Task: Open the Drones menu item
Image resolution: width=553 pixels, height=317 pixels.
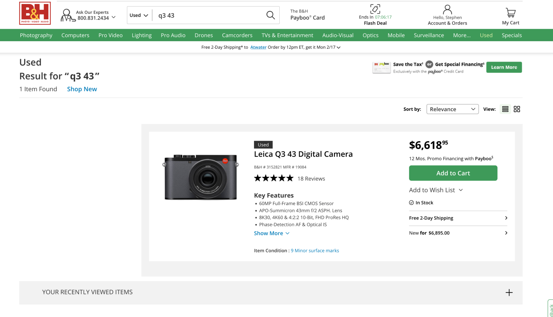Action: click(204, 35)
